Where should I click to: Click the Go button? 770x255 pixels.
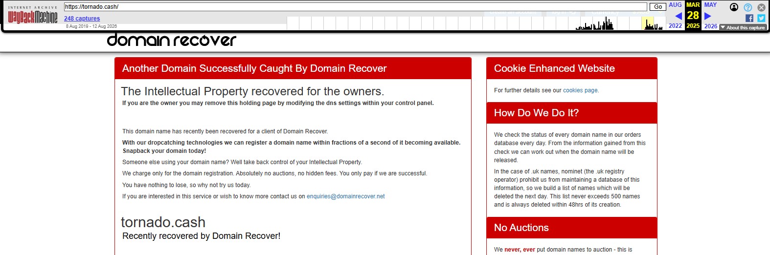coord(658,7)
